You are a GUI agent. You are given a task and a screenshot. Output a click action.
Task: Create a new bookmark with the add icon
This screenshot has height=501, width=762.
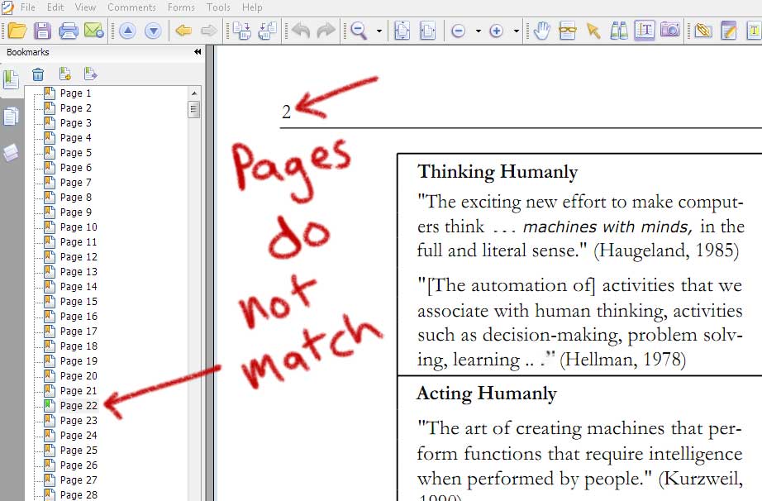click(x=64, y=73)
